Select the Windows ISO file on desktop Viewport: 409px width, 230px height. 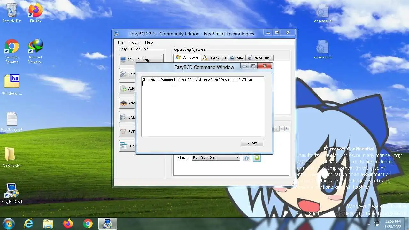coord(12,85)
